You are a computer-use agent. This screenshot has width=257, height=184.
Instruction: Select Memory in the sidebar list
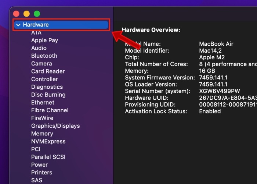pos(42,134)
